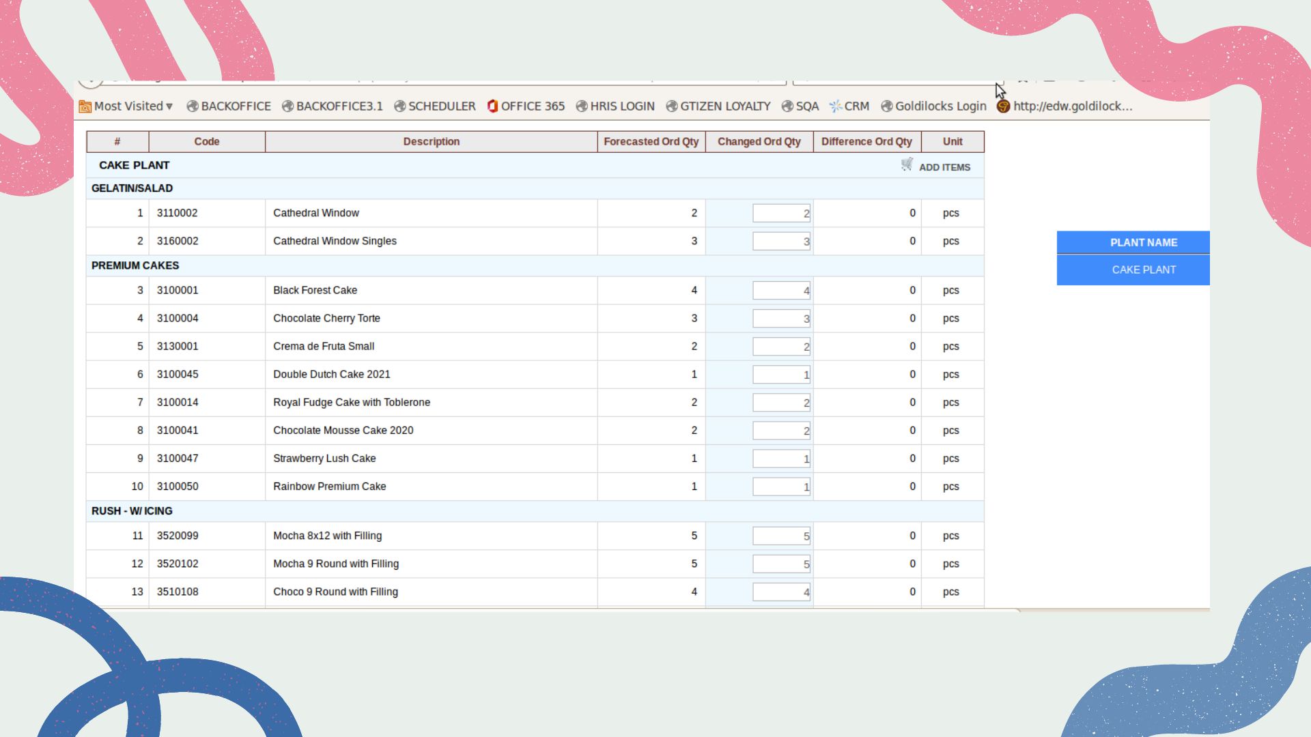1311x737 pixels.
Task: Click the edw.goldilocks bookmark icon
Action: click(x=1003, y=106)
